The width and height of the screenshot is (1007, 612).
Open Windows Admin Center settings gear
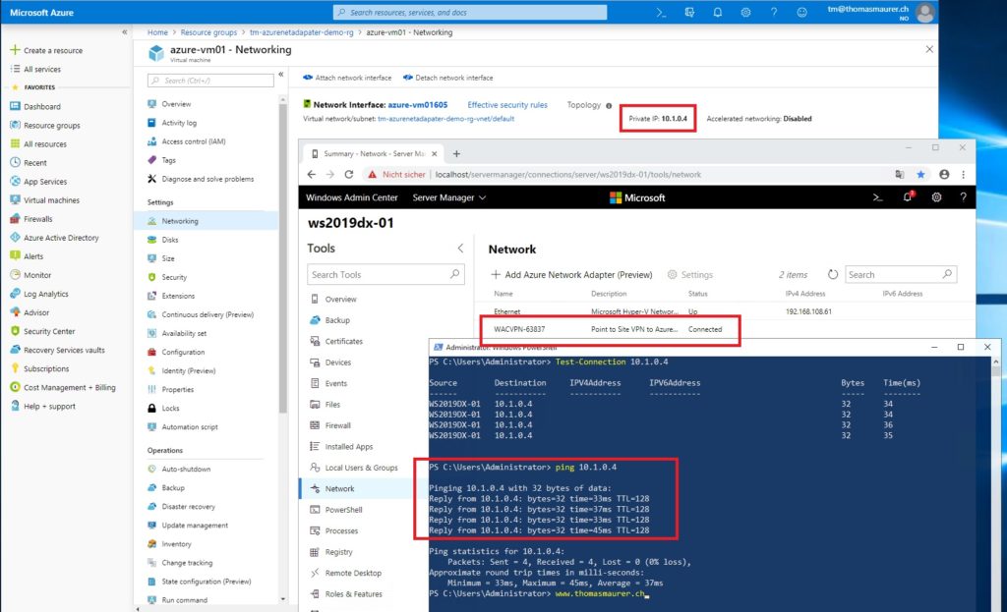(936, 197)
